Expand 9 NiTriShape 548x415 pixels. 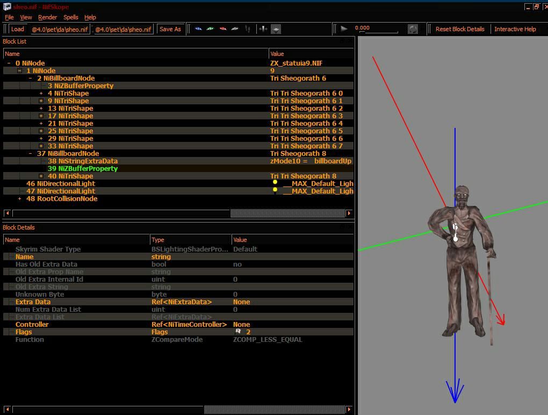41,101
